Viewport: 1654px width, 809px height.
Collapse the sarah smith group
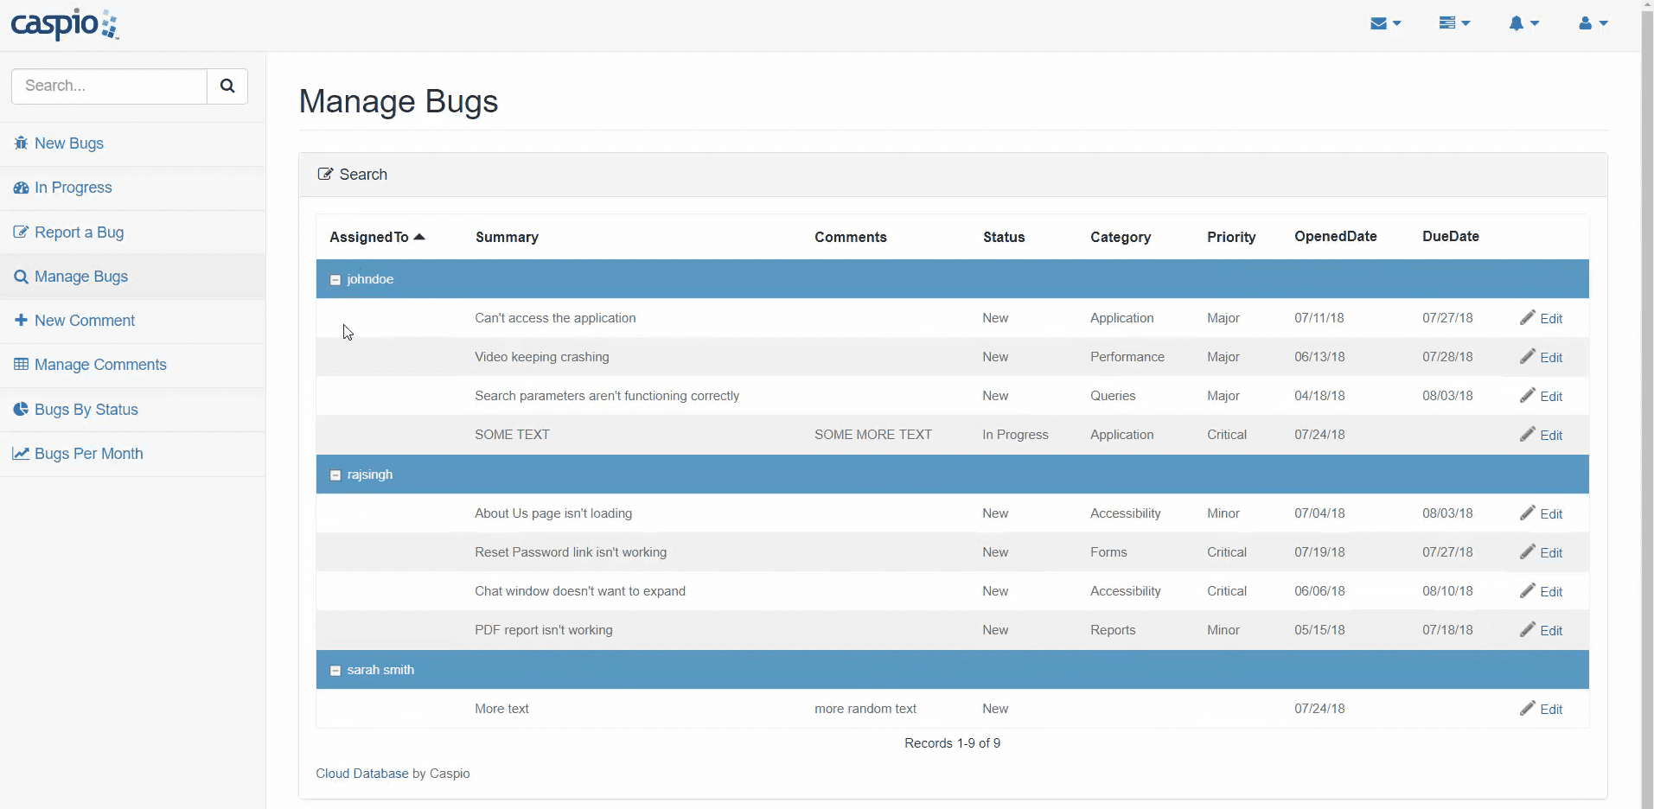tap(335, 671)
